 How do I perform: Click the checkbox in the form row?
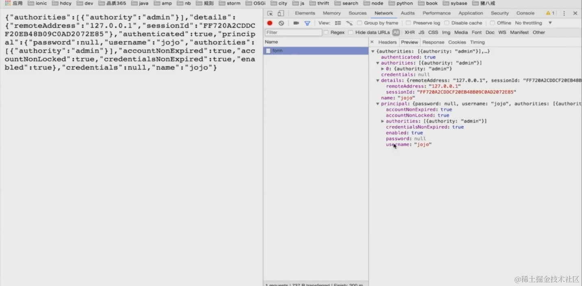[268, 51]
